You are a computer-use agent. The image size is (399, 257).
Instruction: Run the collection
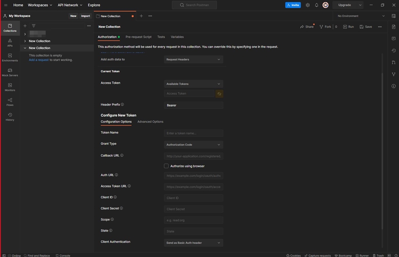(348, 27)
